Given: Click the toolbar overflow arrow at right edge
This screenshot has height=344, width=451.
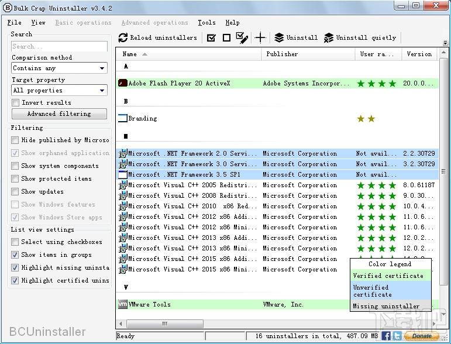Looking at the screenshot, I should (445, 43).
